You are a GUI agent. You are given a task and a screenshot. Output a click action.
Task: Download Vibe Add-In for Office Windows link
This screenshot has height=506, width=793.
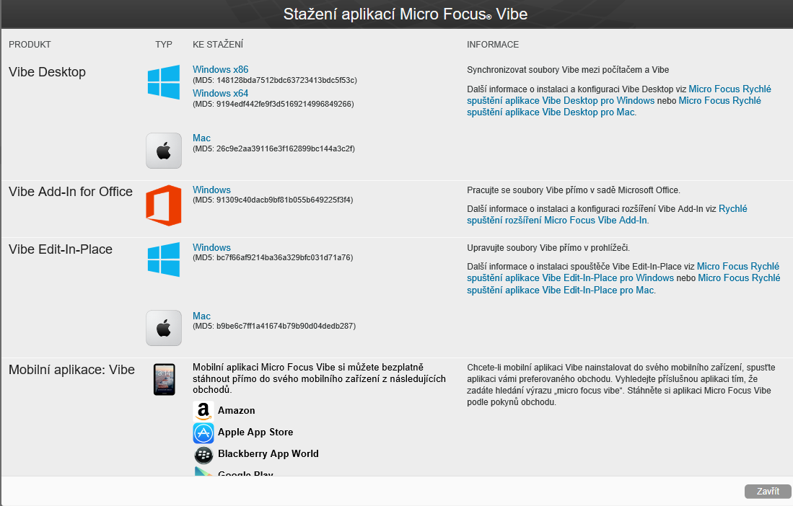point(211,190)
